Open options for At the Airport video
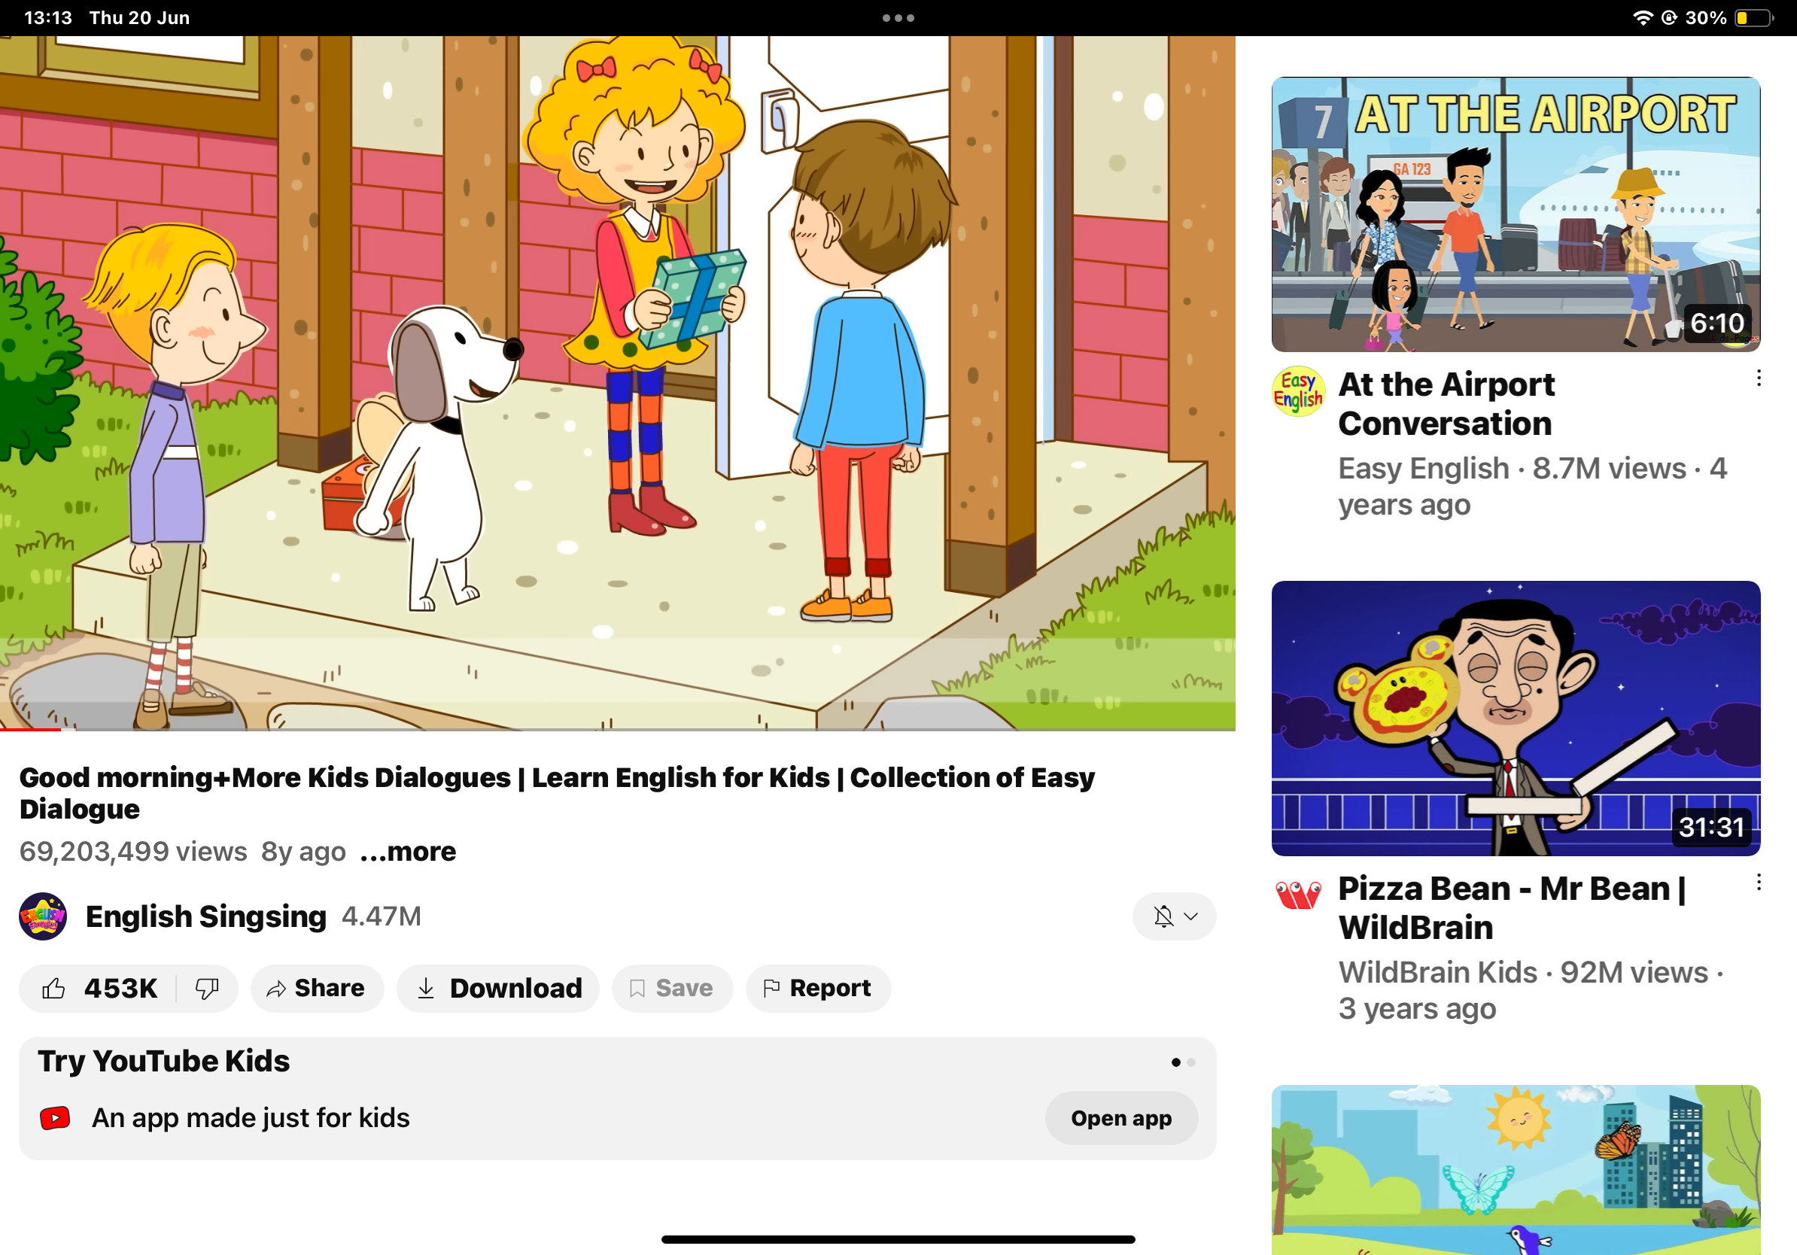The image size is (1797, 1255). [x=1759, y=378]
